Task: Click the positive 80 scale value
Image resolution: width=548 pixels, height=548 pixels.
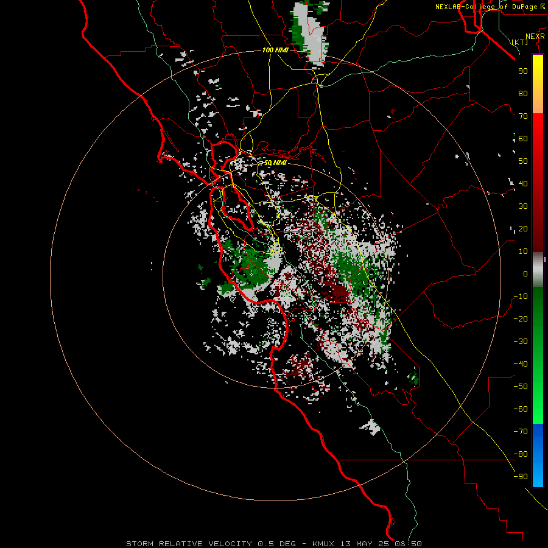Action: click(x=523, y=93)
